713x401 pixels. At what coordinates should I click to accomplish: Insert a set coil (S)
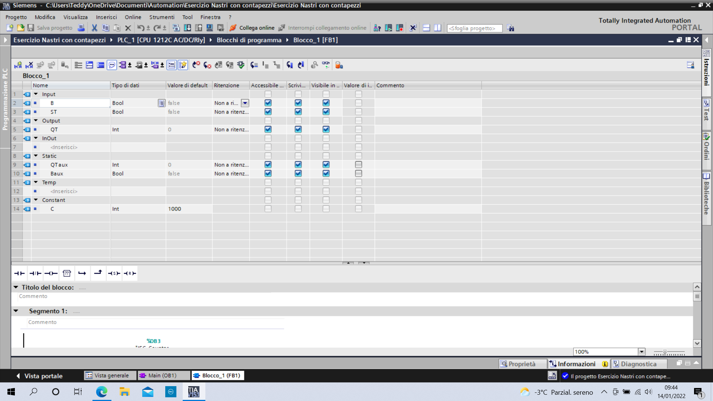[114, 273]
